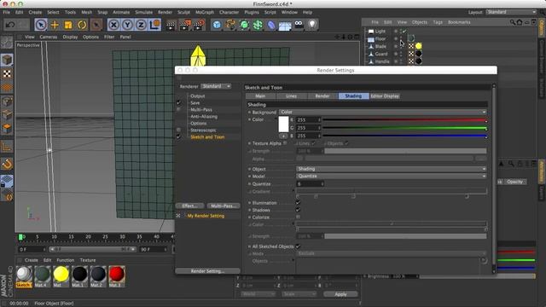This screenshot has width=546, height=307.
Task: Toggle the Illumination checkbox
Action: click(298, 203)
